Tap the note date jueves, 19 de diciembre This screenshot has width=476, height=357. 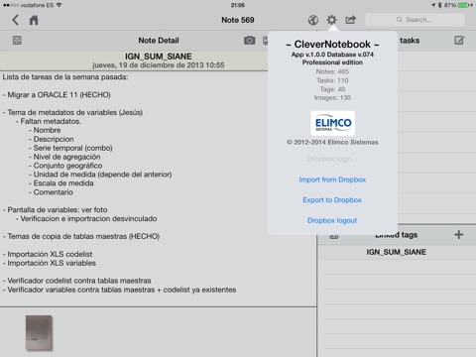(x=159, y=65)
